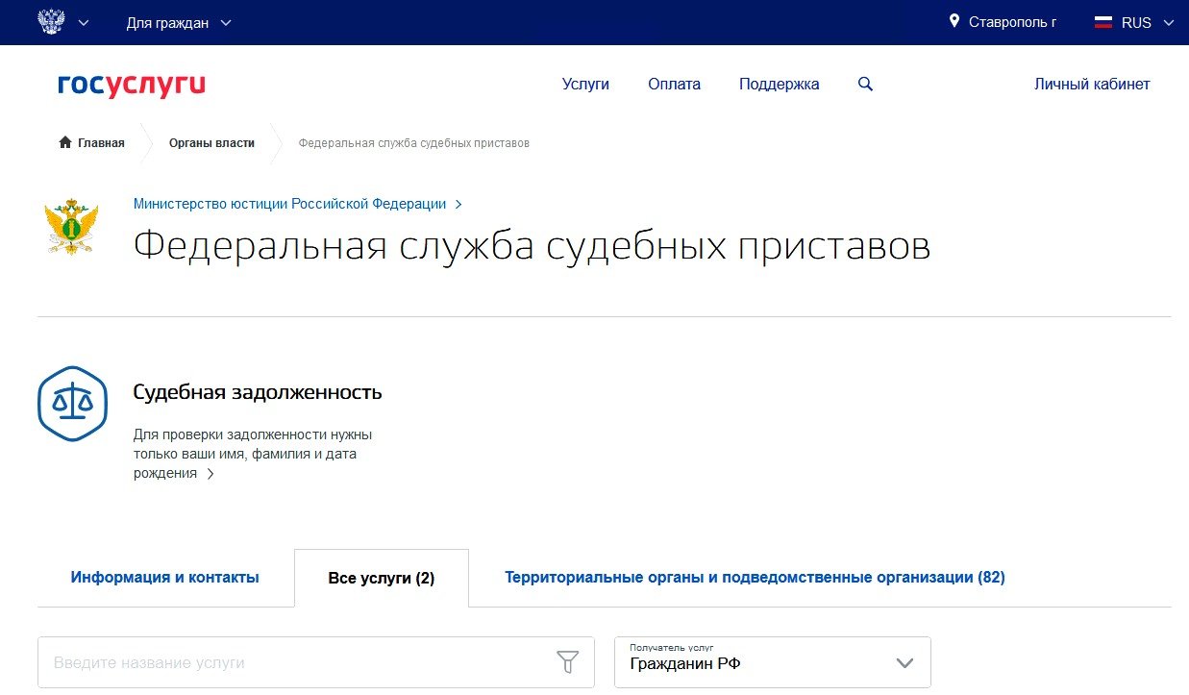Go to the 'Главная' breadcrumb
Screen dimensions: 1189x695
[101, 143]
